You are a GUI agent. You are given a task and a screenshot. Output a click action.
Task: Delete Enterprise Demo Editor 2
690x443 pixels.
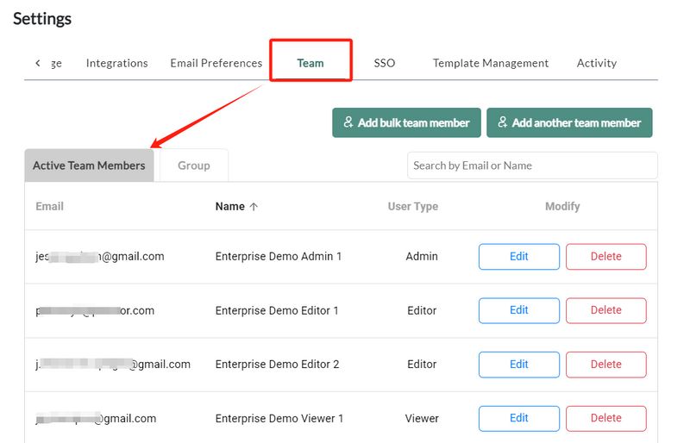[605, 365]
